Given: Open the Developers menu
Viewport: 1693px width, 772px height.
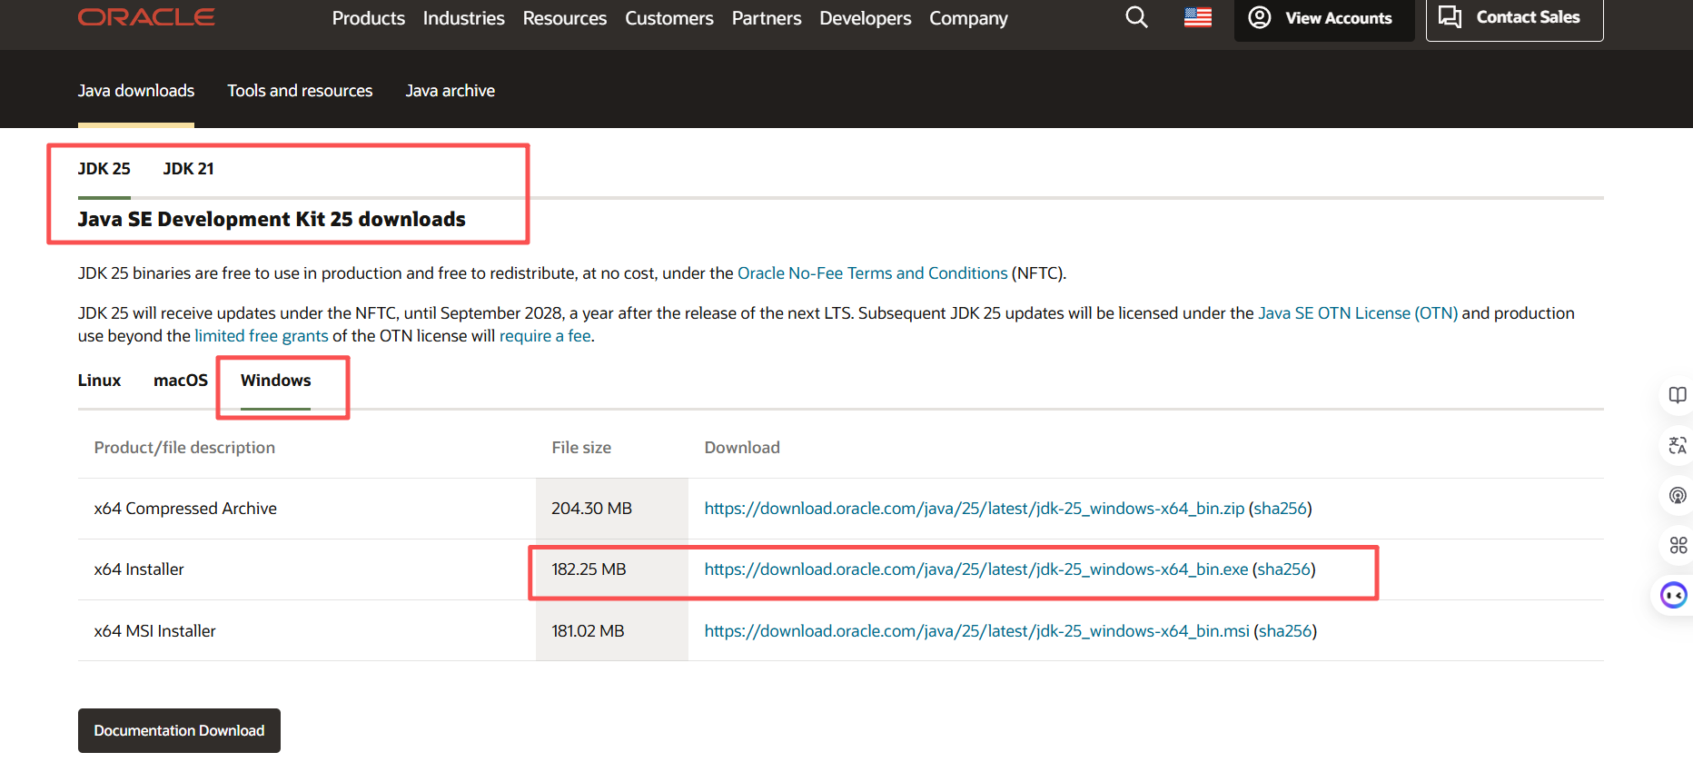Looking at the screenshot, I should point(865,18).
